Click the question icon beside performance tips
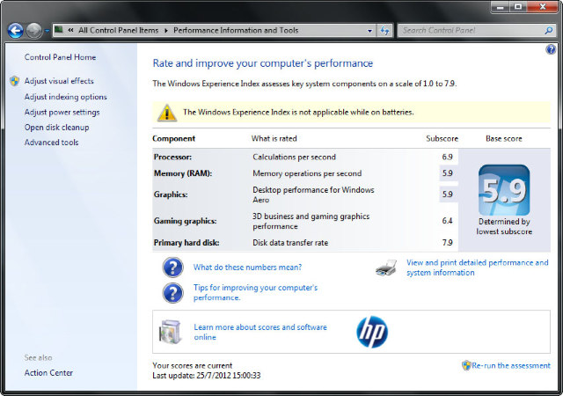 click(x=172, y=293)
